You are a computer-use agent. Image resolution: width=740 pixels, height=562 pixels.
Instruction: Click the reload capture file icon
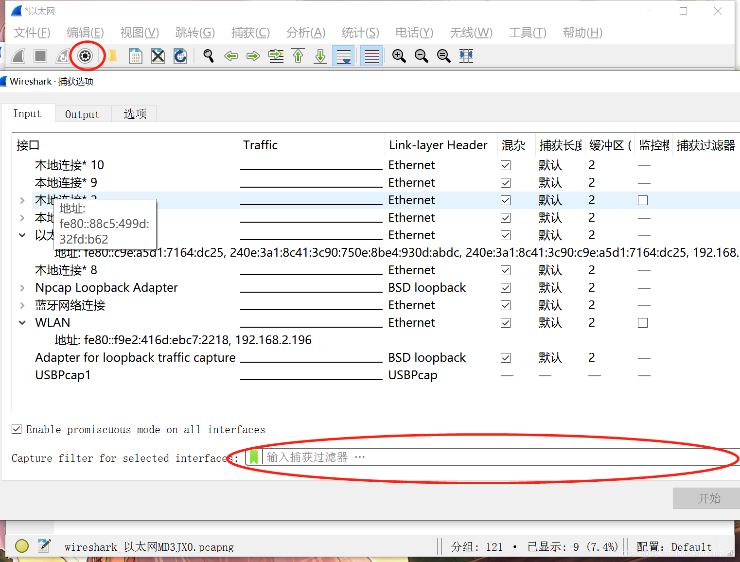[x=180, y=56]
